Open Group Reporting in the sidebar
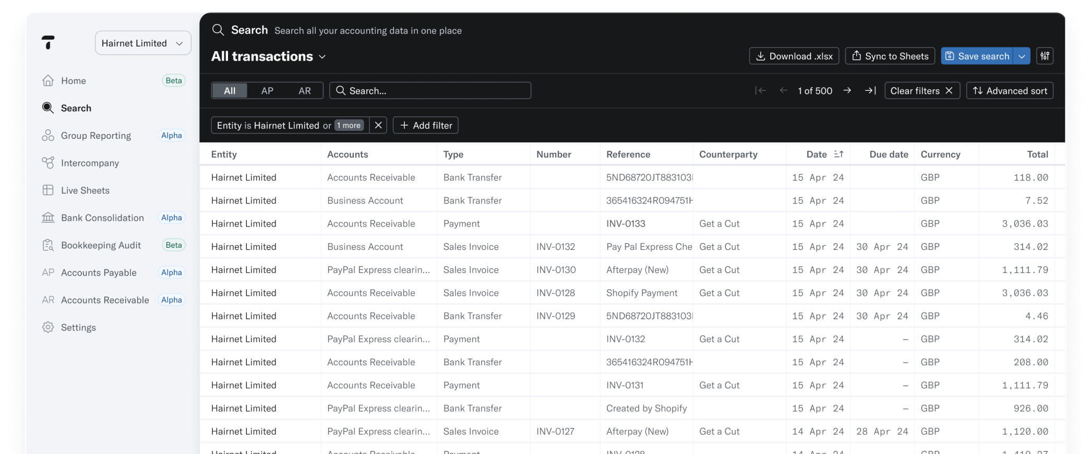 tap(96, 136)
